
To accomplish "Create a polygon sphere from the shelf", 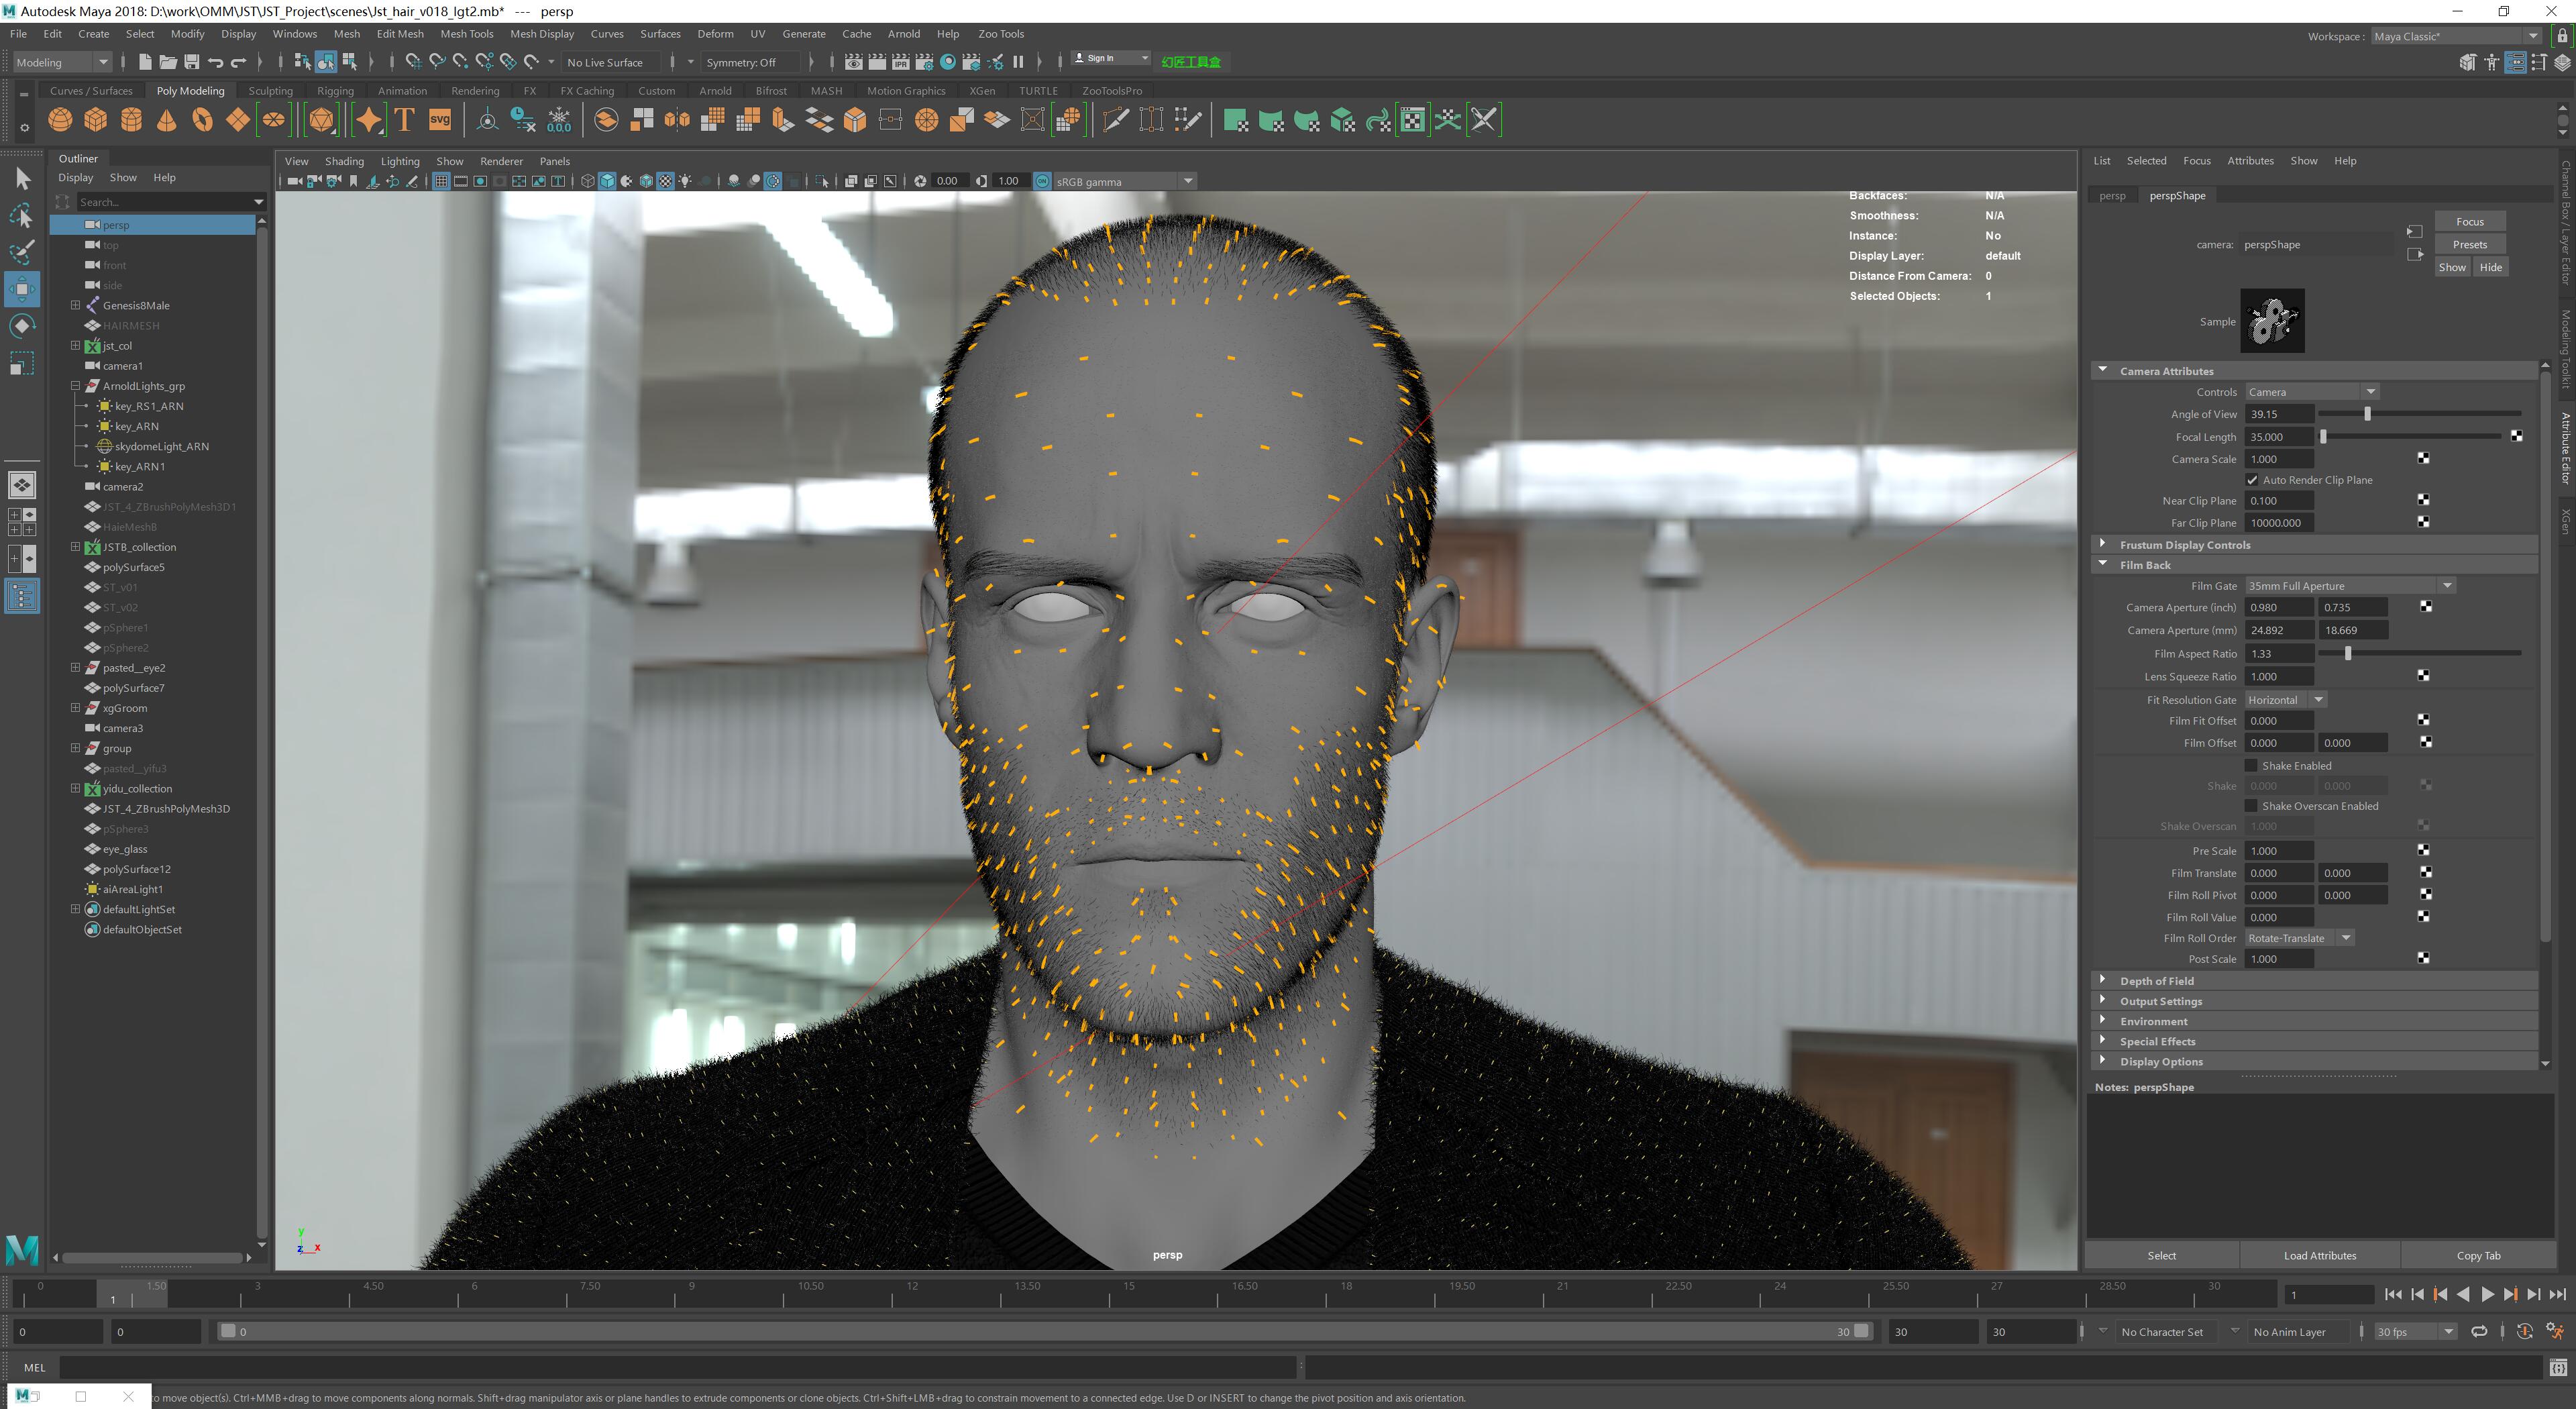I will [60, 120].
